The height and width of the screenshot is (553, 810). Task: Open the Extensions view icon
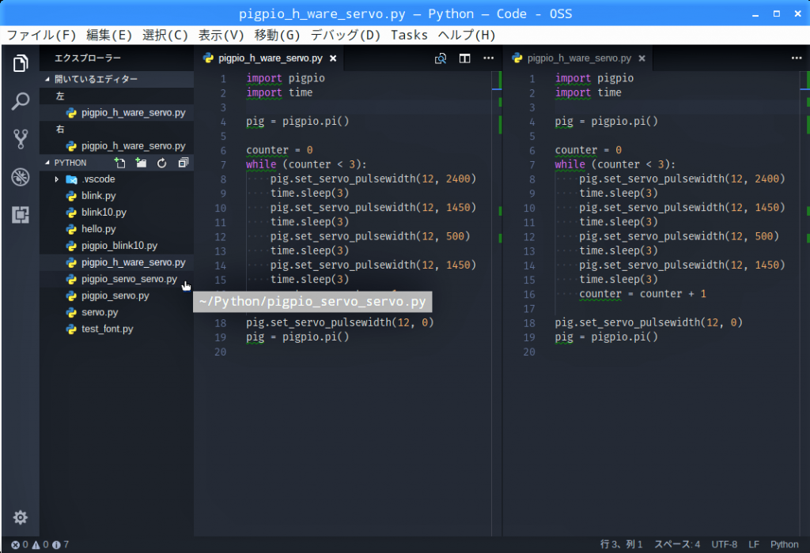pyautogui.click(x=21, y=215)
